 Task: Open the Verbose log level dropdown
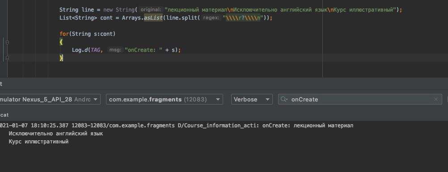(251, 100)
